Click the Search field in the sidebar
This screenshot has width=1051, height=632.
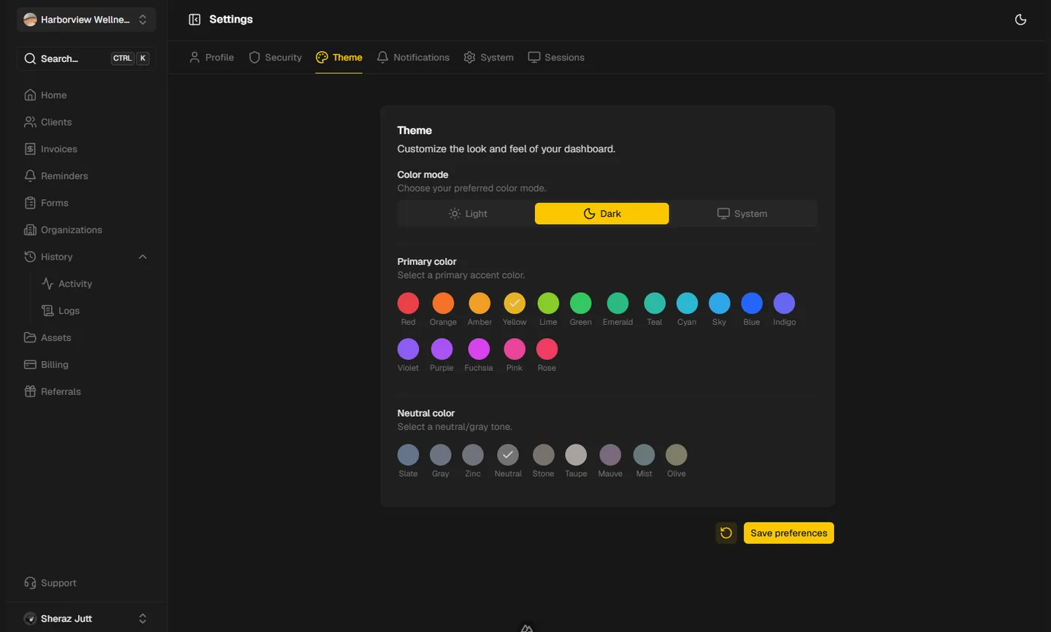pos(86,58)
